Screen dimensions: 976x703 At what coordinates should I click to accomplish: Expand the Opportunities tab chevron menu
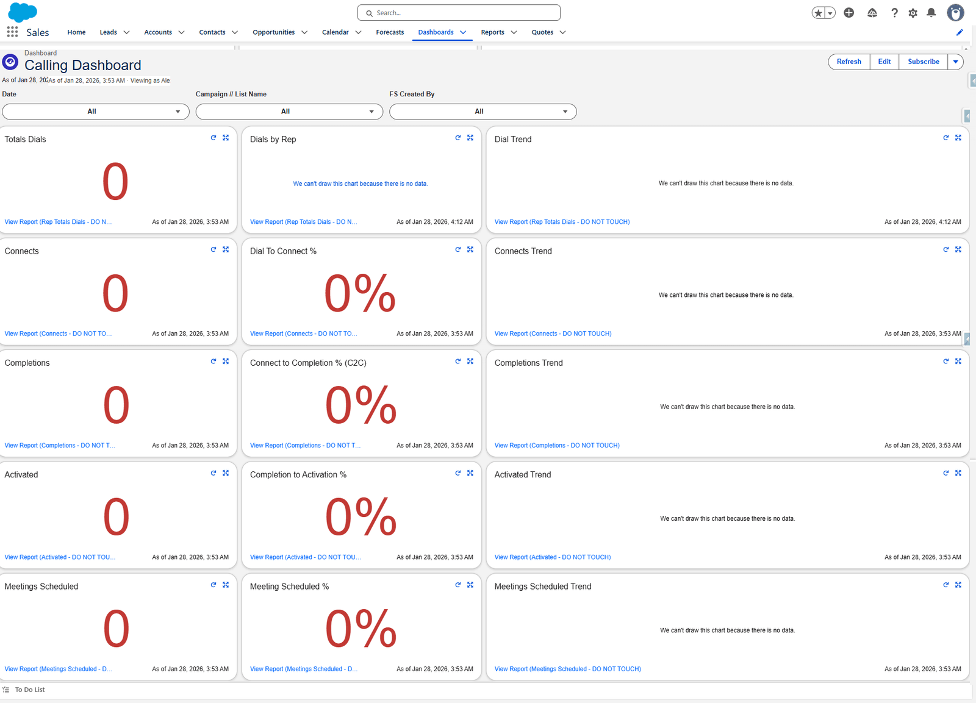click(x=304, y=32)
